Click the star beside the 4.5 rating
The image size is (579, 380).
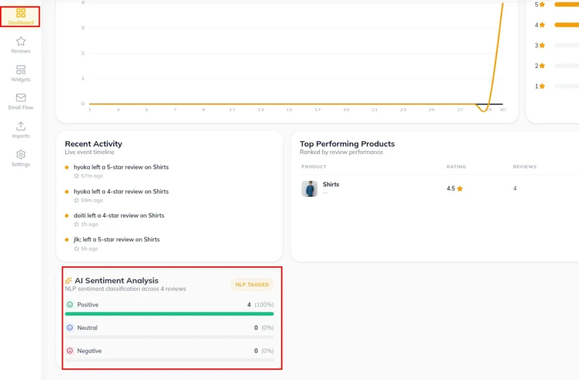pyautogui.click(x=460, y=189)
